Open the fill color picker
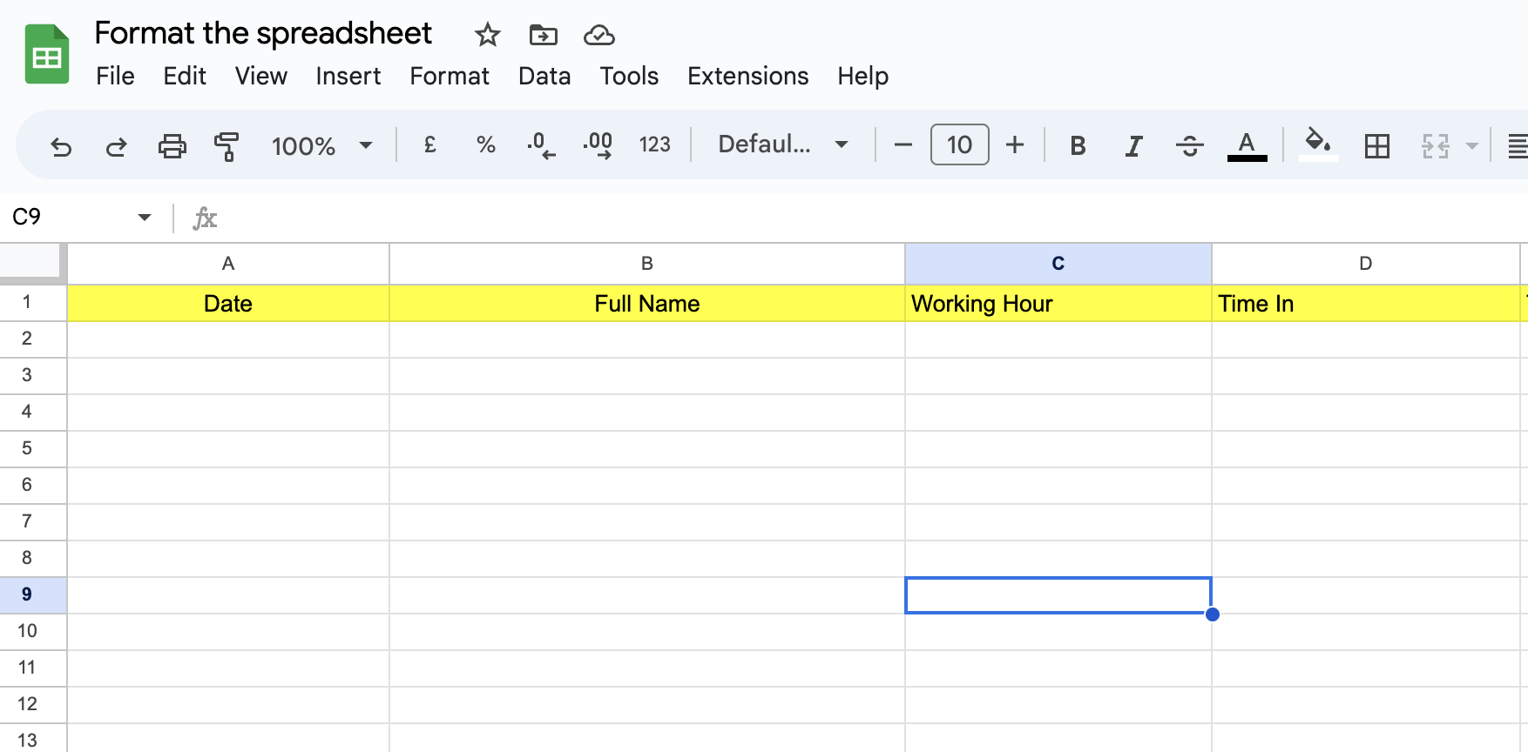Viewport: 1528px width, 752px height. [x=1318, y=145]
